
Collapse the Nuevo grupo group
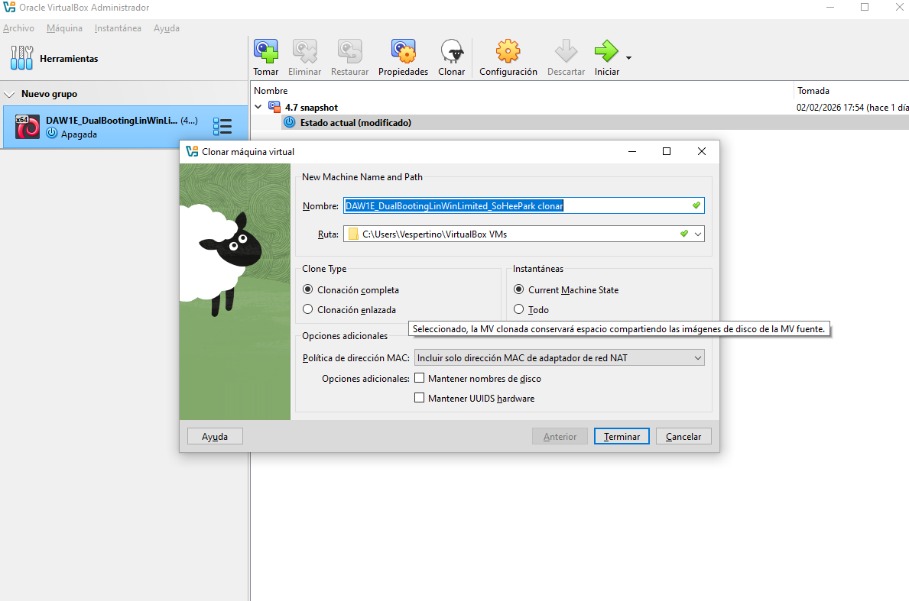pos(9,95)
